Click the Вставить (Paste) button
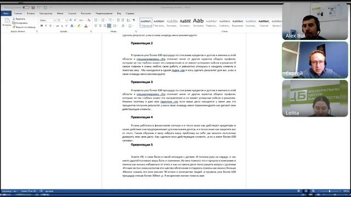This screenshot has width=351, height=197. pos(7,22)
